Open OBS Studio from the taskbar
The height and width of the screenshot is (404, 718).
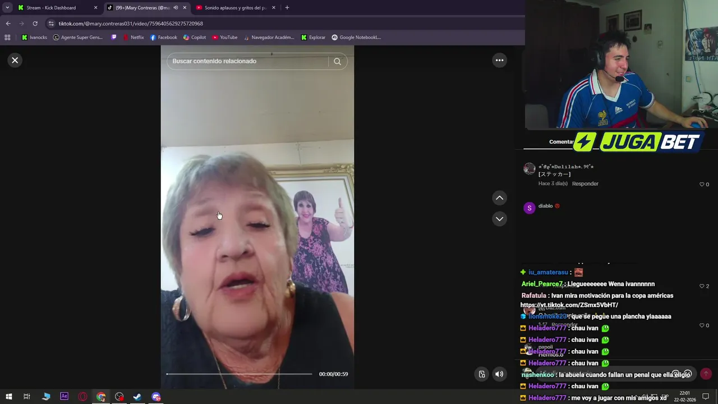119,397
